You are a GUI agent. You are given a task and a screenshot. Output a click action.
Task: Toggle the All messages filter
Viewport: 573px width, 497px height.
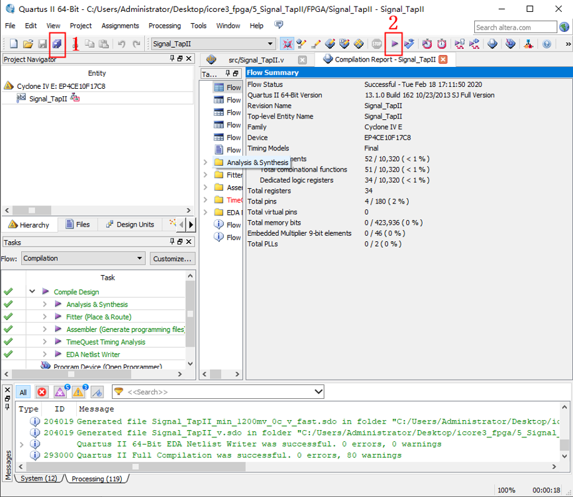click(23, 392)
